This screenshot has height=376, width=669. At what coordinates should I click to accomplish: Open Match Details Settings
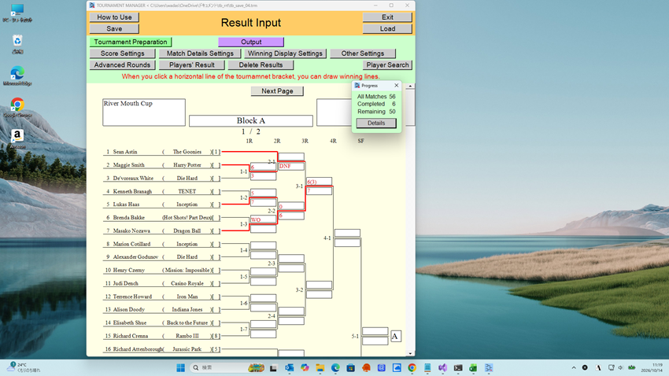200,53
